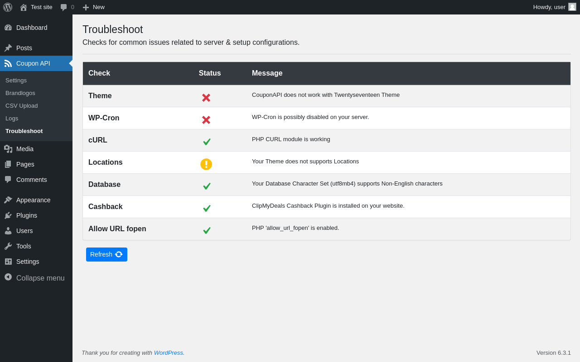Open Coupon API Settings submenu
This screenshot has height=362, width=580.
[x=16, y=81]
